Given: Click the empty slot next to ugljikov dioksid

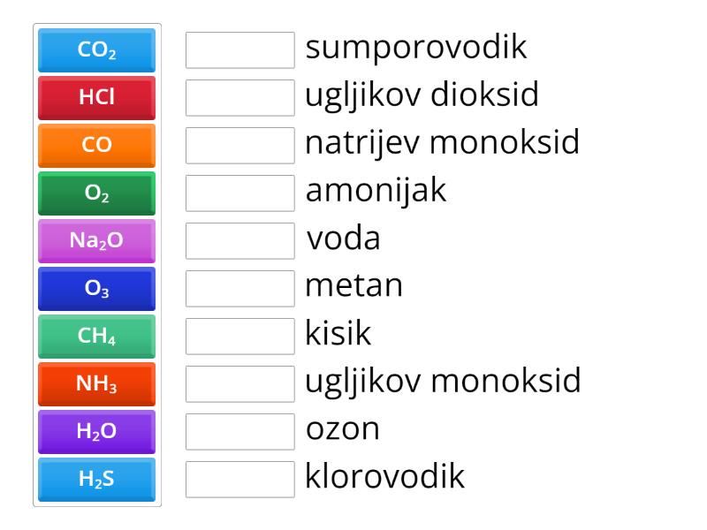Looking at the screenshot, I should (240, 98).
